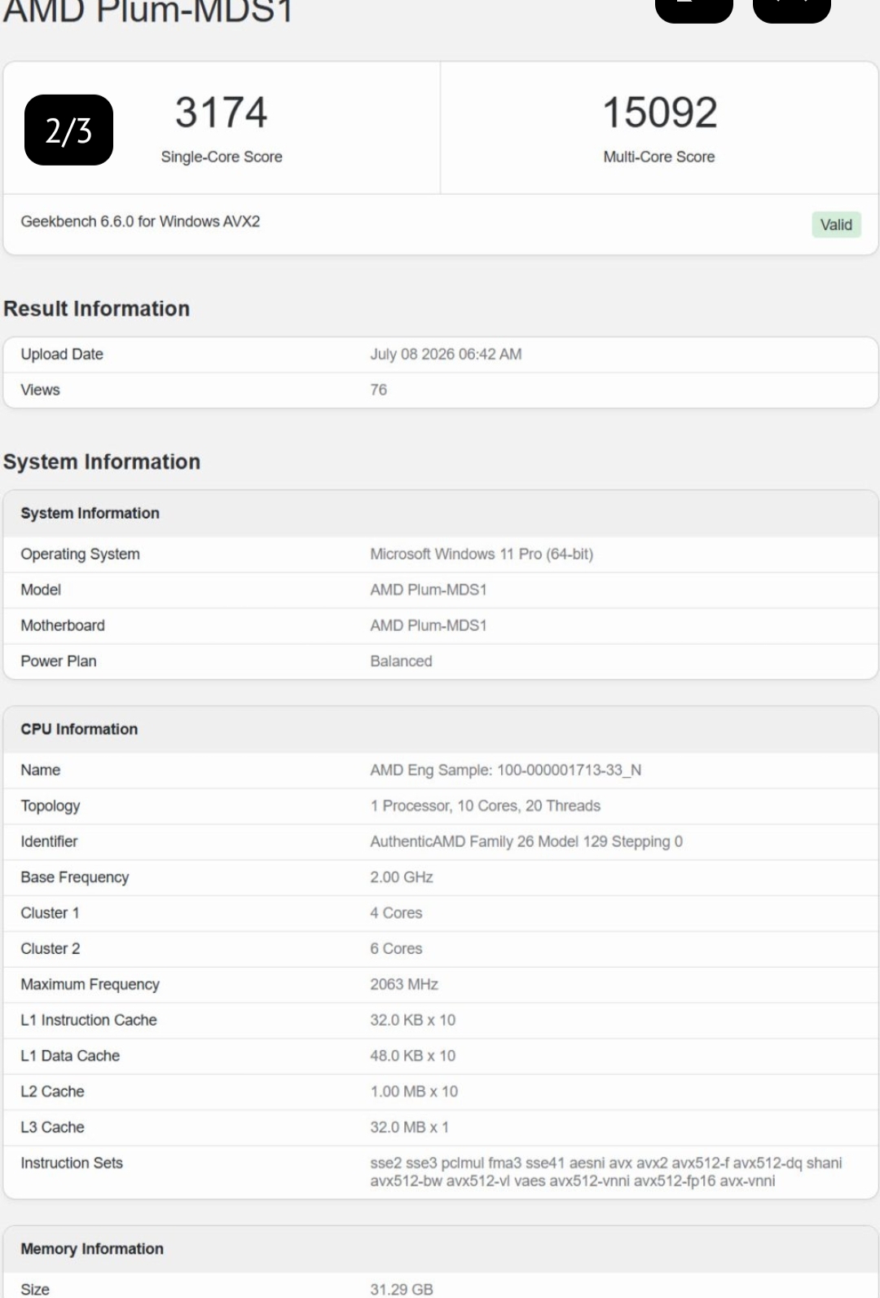This screenshot has width=880, height=1298.
Task: Click the green Valid status badge
Action: pyautogui.click(x=836, y=224)
